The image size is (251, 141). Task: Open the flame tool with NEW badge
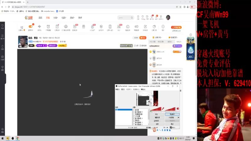pos(93,27)
